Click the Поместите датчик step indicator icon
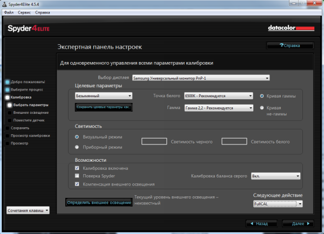Screen dimensions: 324x234 (10, 120)
